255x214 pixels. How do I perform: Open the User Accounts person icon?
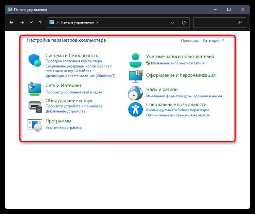(135, 60)
